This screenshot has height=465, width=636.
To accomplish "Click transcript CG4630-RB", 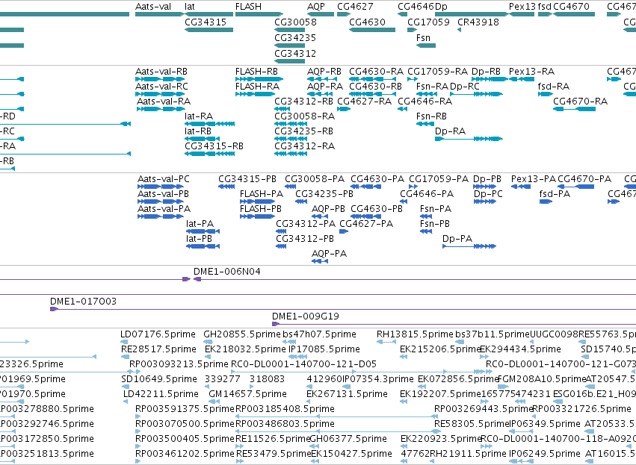I will tap(376, 87).
